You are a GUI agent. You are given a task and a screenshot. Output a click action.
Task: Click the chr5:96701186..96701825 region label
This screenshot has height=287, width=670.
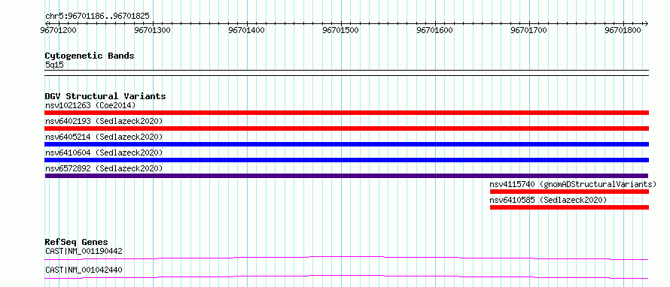(x=97, y=17)
